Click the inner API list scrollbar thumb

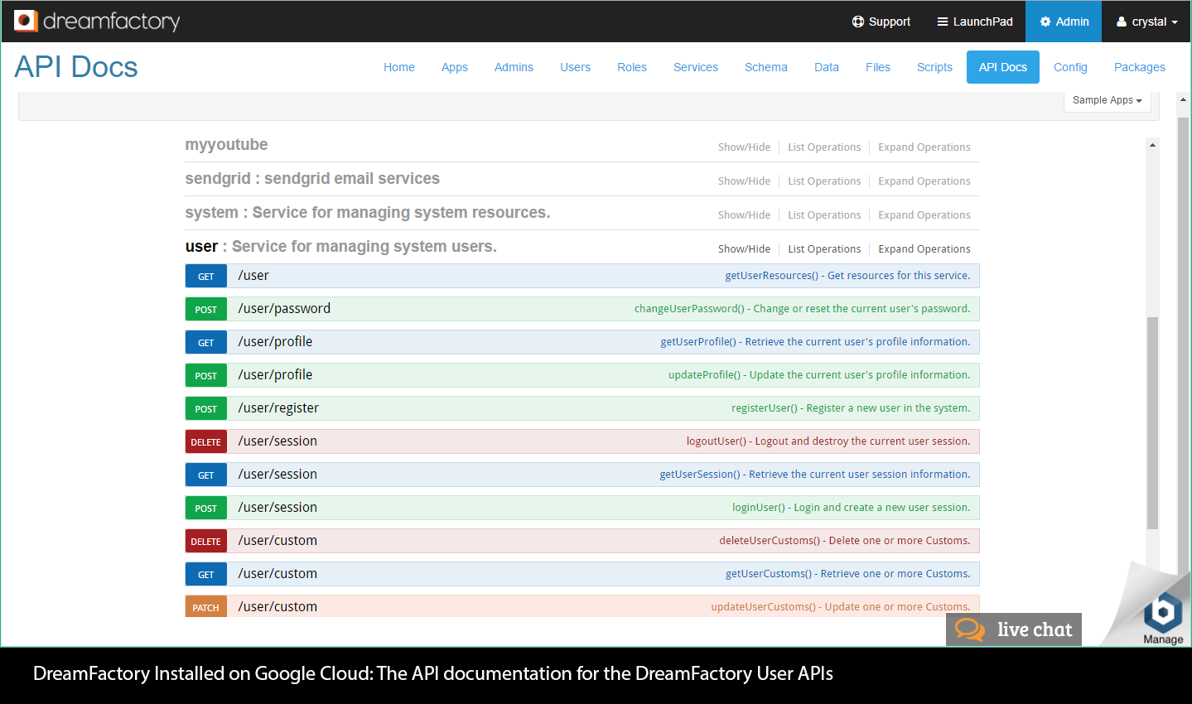click(x=1151, y=422)
